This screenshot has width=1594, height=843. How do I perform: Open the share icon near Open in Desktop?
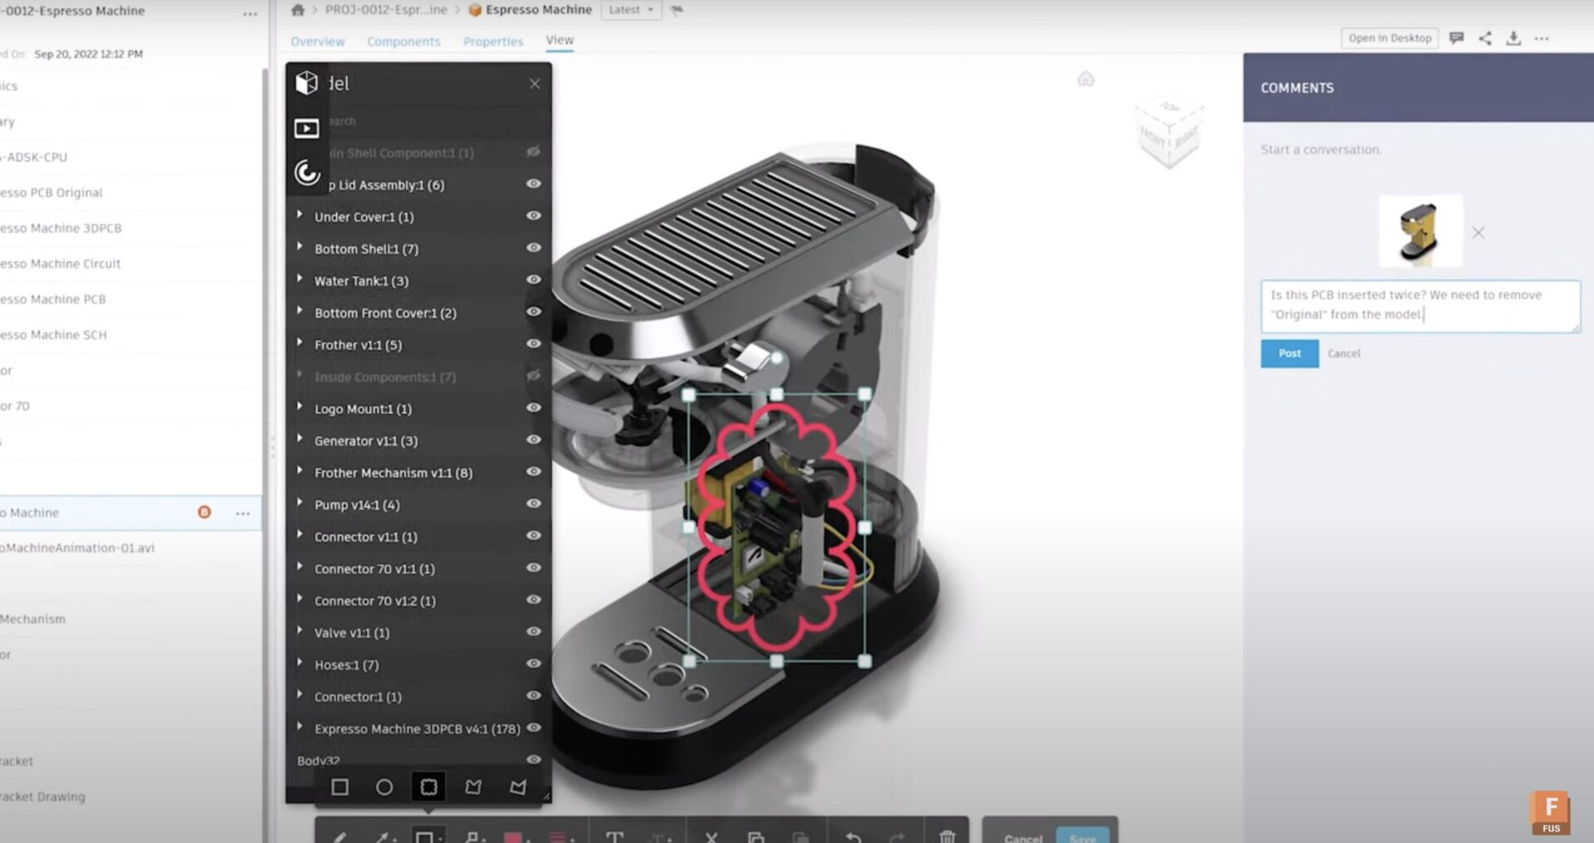click(1485, 38)
